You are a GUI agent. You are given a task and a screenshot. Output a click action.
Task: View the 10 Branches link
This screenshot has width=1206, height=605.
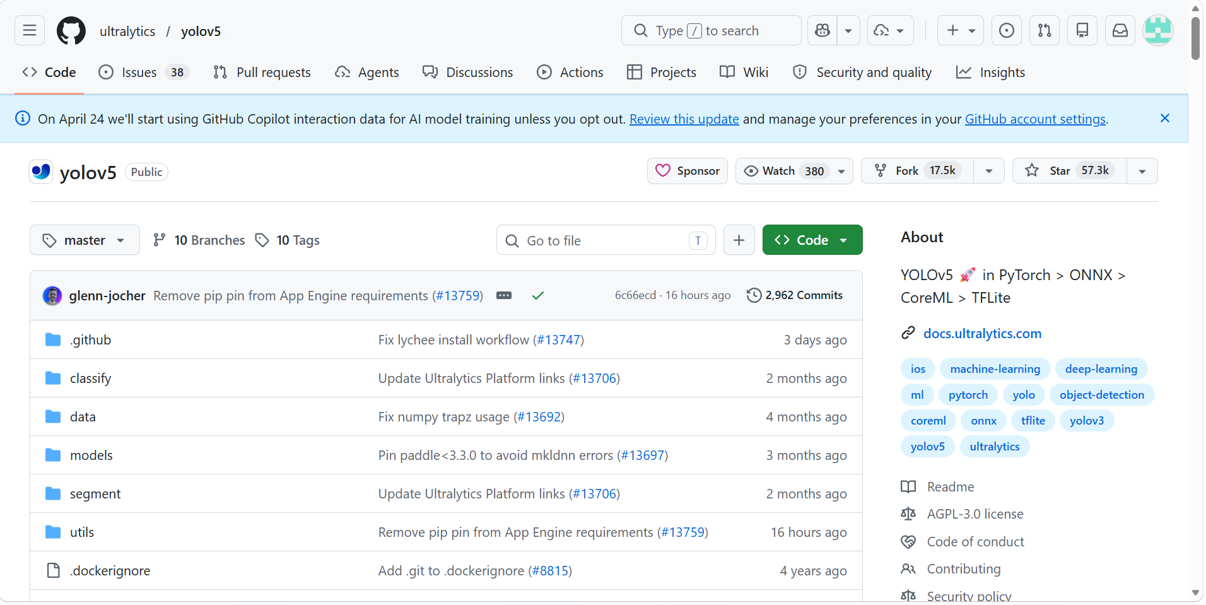[x=199, y=240]
